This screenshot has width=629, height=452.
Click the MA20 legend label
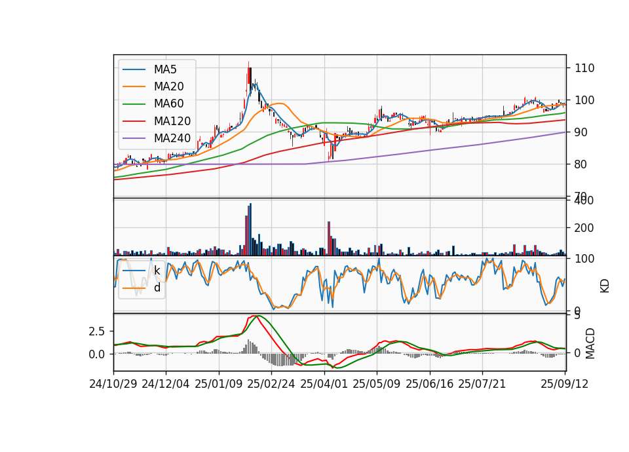[168, 86]
